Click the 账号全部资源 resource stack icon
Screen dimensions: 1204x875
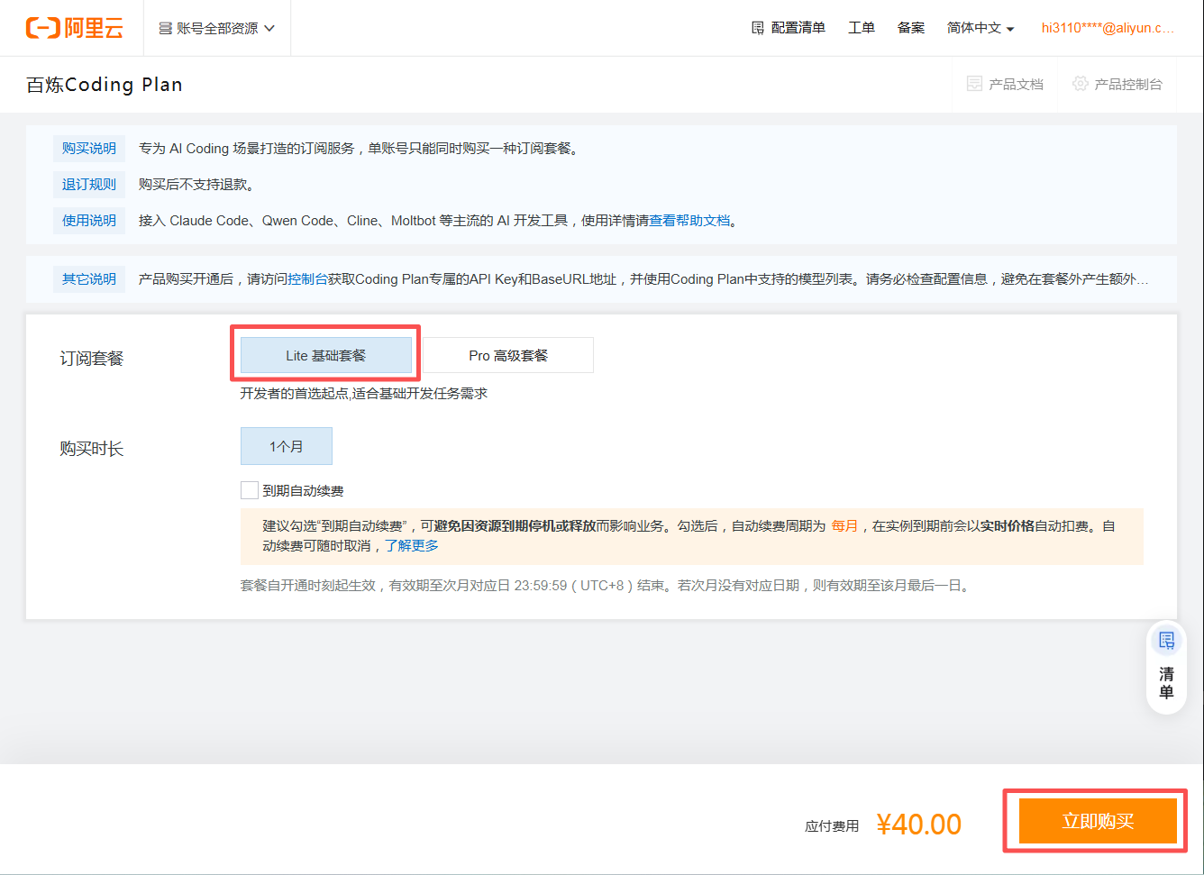[166, 28]
